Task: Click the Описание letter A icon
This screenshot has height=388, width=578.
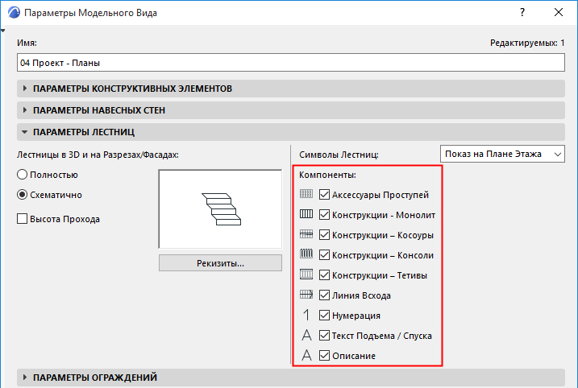Action: pyautogui.click(x=306, y=356)
